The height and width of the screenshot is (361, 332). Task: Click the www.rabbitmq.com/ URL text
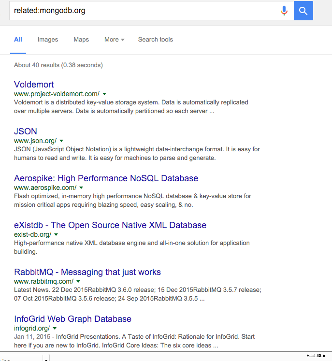[x=44, y=281]
